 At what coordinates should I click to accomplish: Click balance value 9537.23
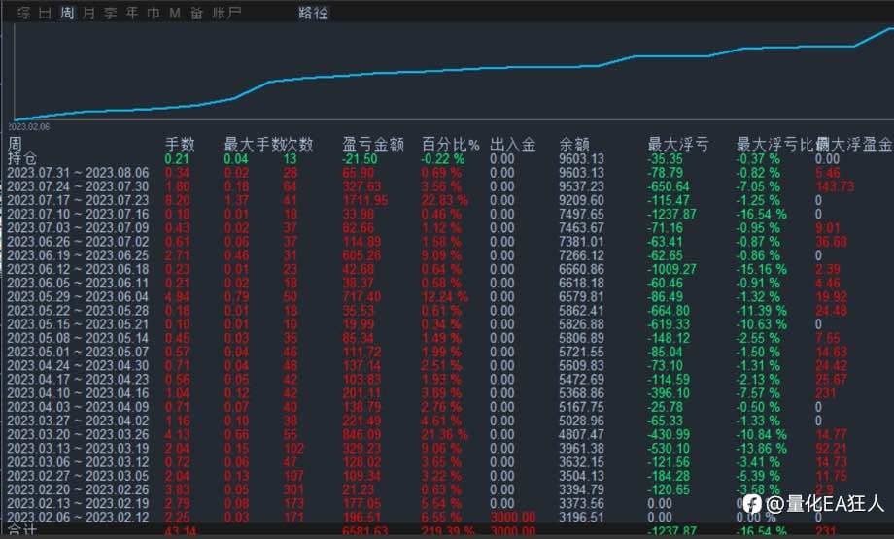point(581,186)
